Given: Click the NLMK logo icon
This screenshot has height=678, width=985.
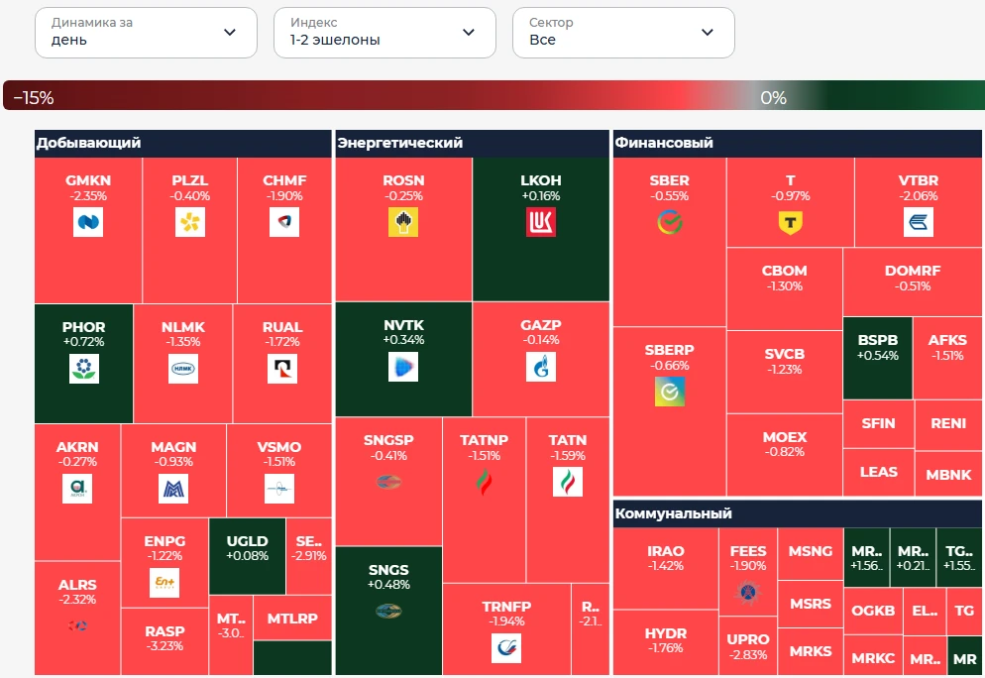Looking at the screenshot, I should [x=182, y=368].
